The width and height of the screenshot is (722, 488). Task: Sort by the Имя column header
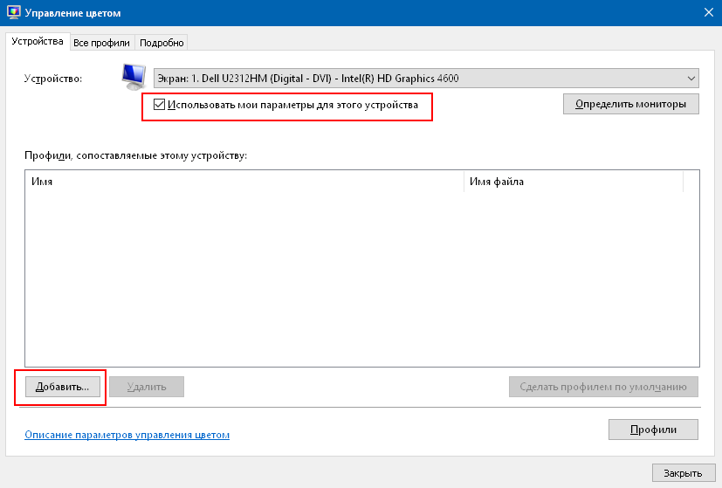(244, 182)
